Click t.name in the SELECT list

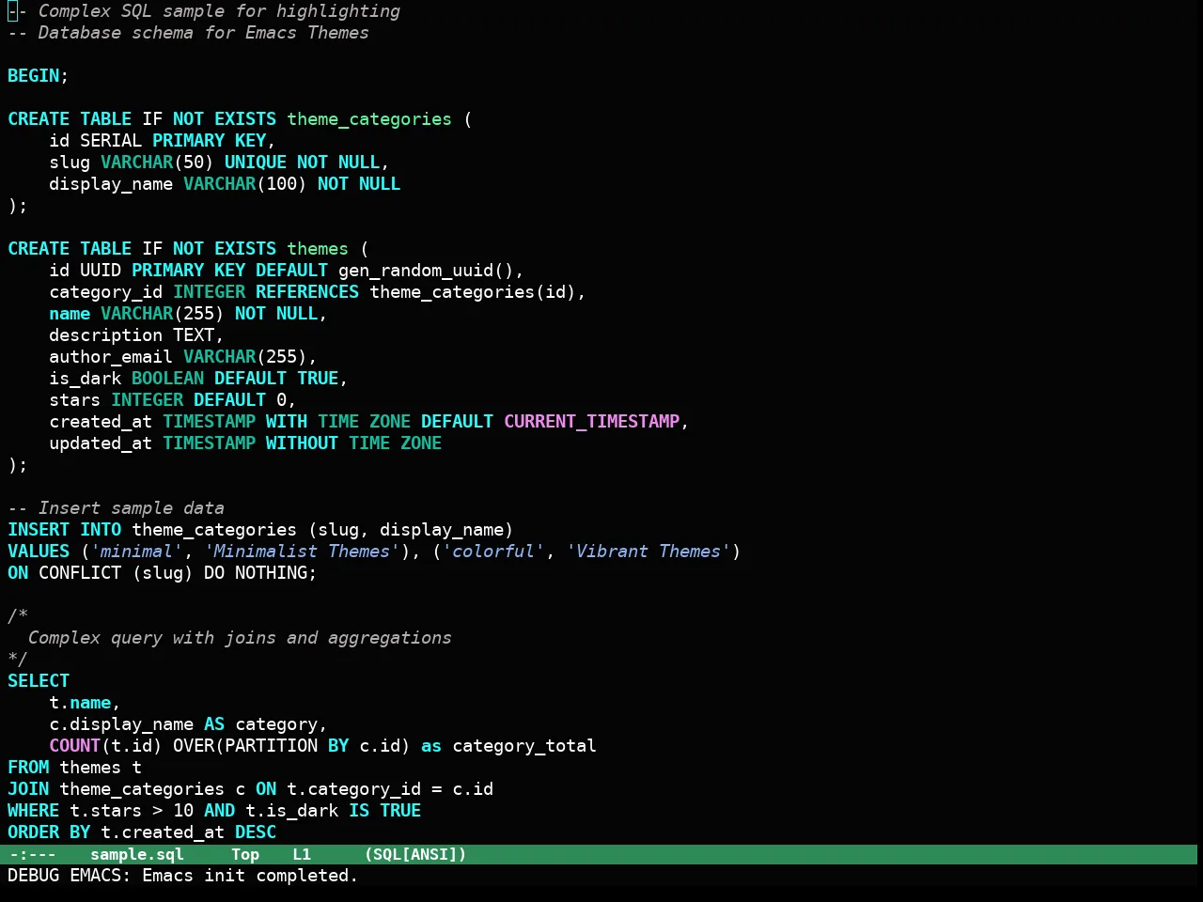coord(80,703)
